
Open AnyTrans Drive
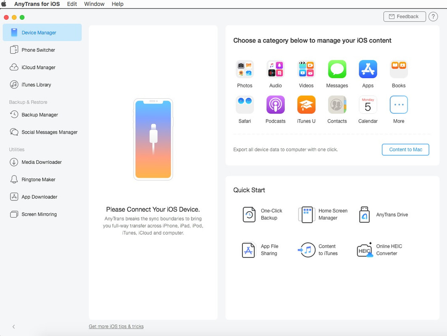(x=384, y=214)
